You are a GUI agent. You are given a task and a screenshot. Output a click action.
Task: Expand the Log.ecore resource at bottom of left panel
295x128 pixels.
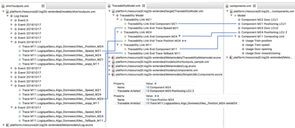pyautogui.click(x=3, y=125)
